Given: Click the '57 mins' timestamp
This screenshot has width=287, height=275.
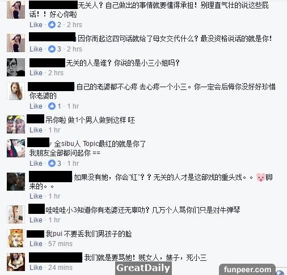Looking at the screenshot, I should [x=60, y=244].
